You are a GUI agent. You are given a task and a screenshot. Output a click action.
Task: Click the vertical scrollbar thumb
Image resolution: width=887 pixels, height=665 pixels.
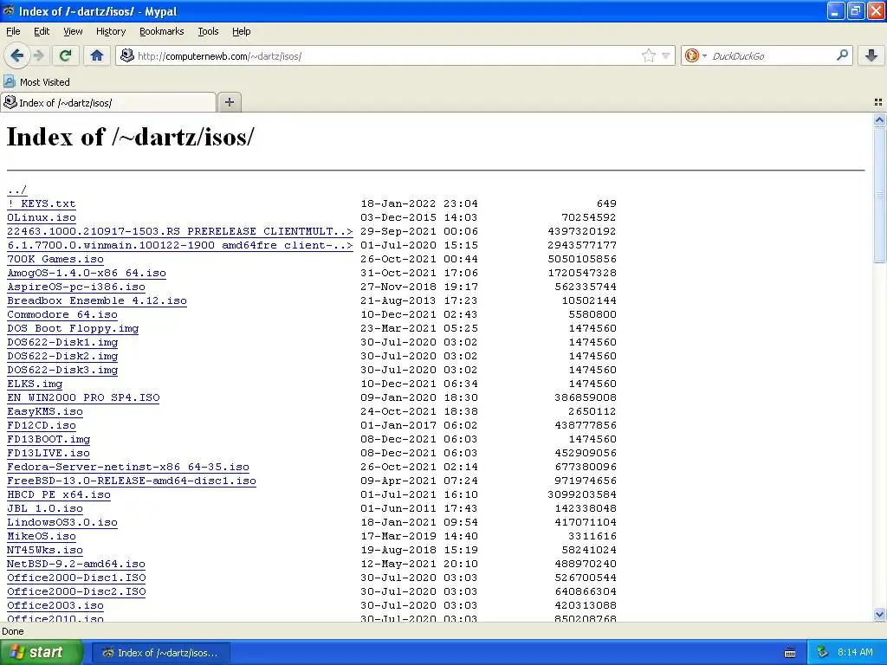pyautogui.click(x=879, y=195)
